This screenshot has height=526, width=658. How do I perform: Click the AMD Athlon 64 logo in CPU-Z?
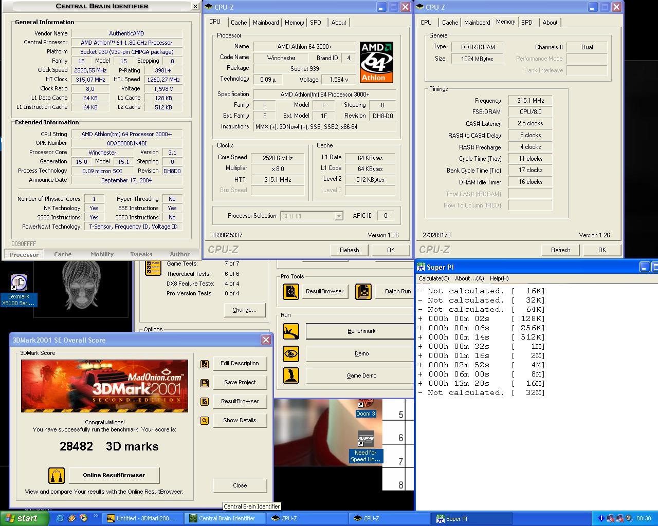pyautogui.click(x=376, y=62)
